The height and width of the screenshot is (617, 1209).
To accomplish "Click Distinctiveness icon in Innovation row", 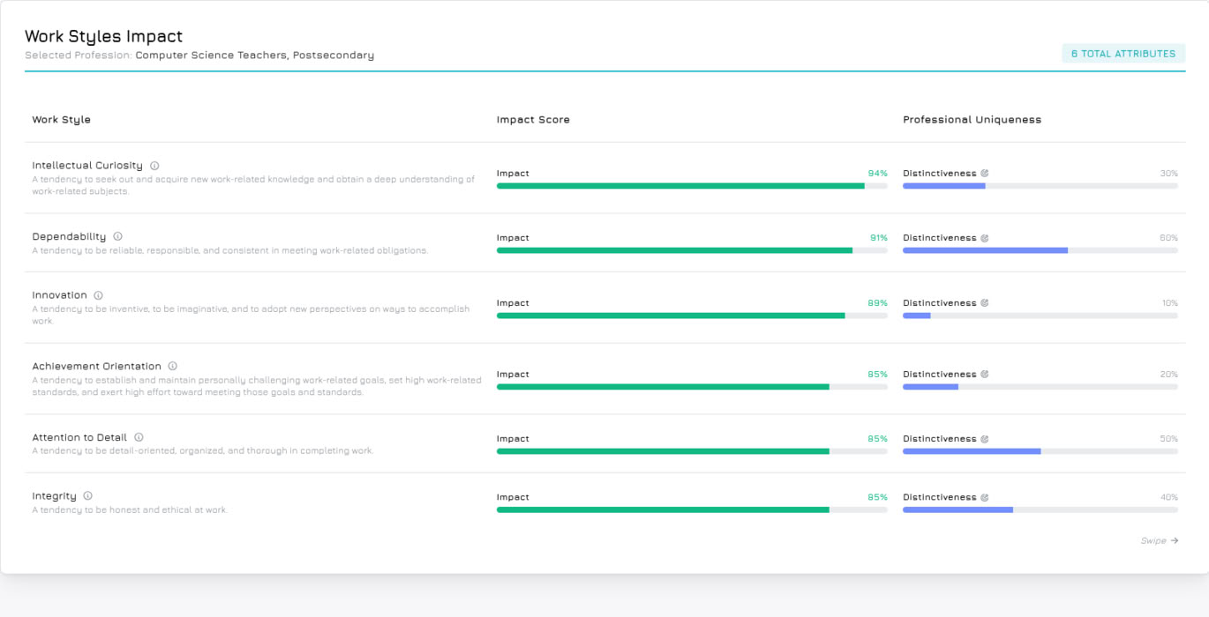I will pyautogui.click(x=985, y=303).
